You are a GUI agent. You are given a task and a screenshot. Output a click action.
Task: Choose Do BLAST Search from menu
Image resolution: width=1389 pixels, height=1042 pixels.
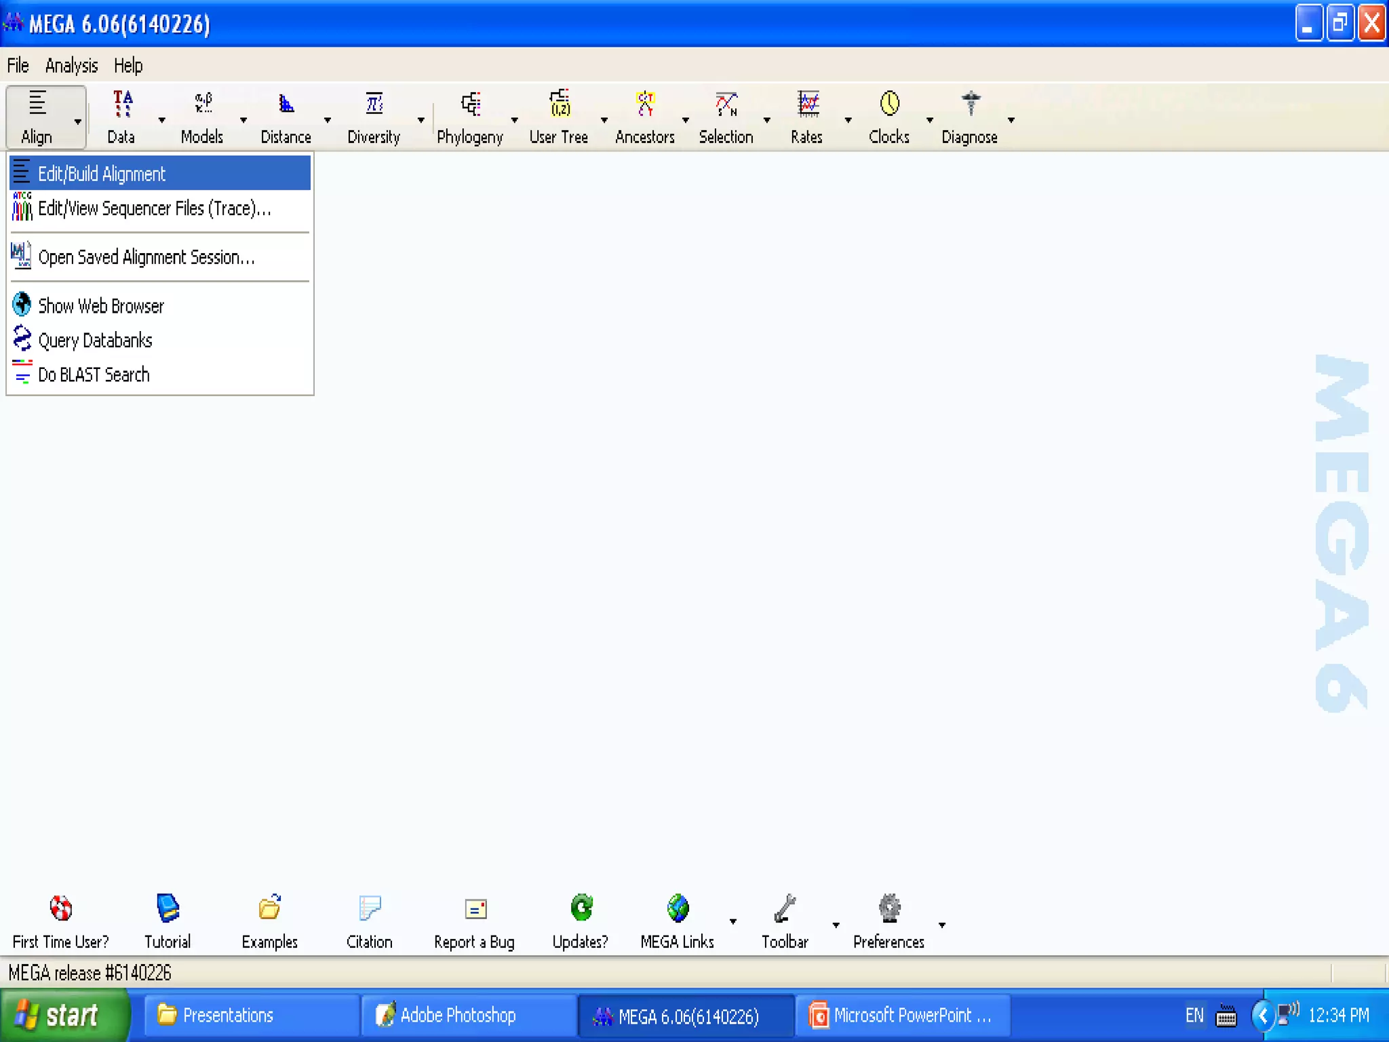tap(94, 374)
